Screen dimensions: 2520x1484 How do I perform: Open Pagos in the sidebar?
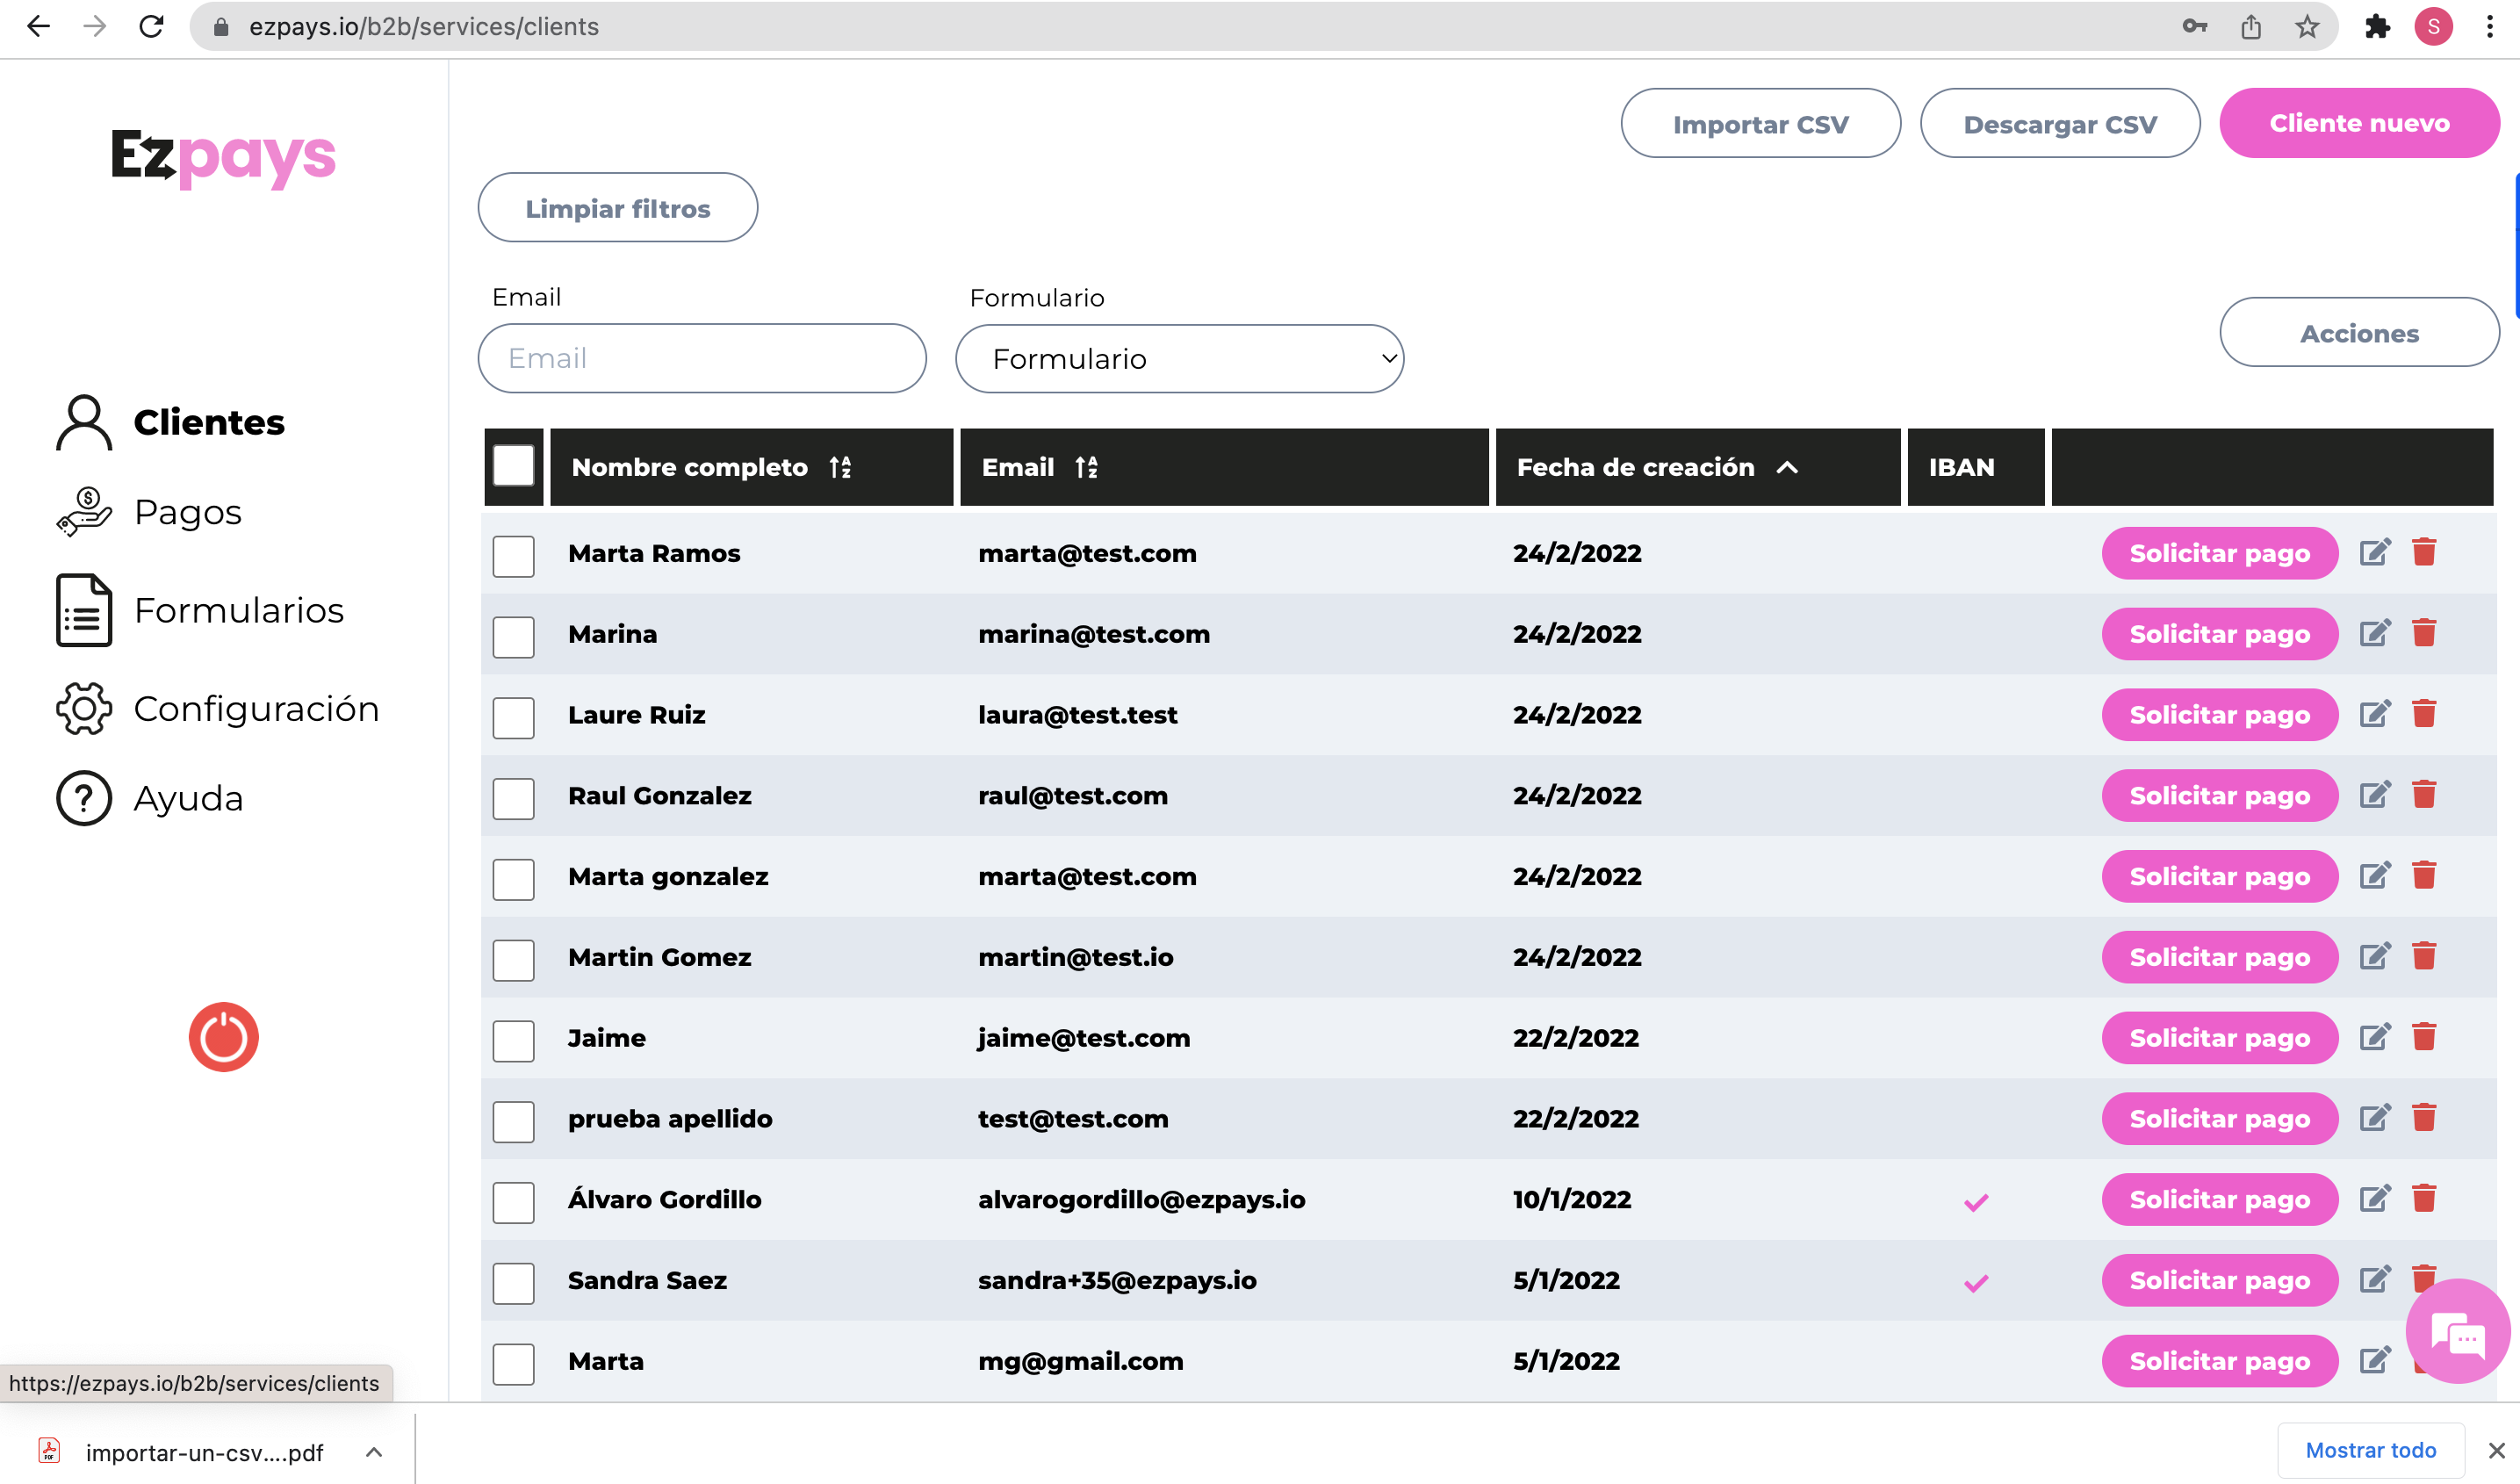click(x=188, y=512)
